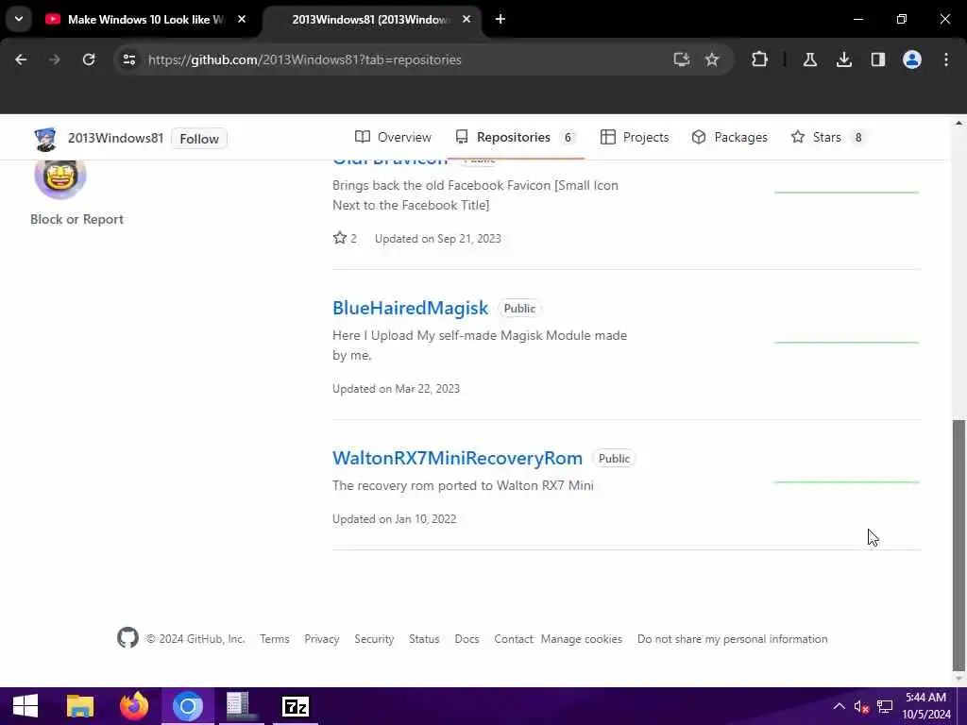This screenshot has height=725, width=967.
Task: Open the BlueHairedMagisk repository
Action: point(410,308)
